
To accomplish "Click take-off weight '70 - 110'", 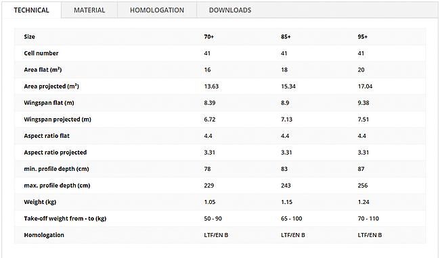I will [368, 218].
